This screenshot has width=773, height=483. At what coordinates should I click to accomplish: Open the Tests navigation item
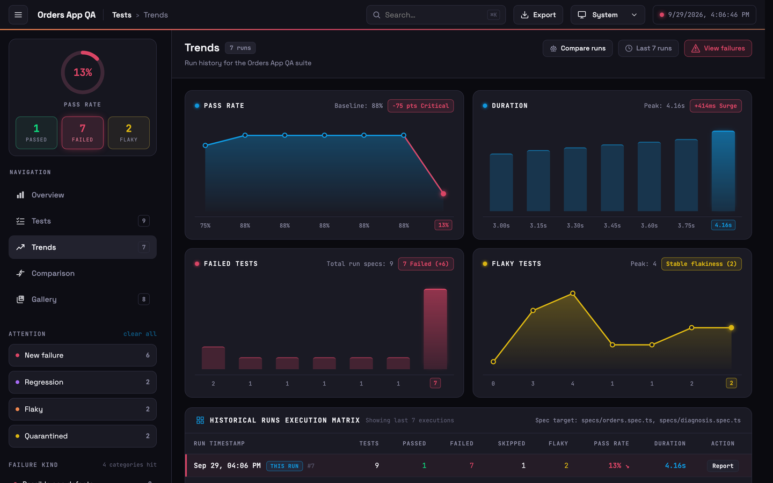pyautogui.click(x=83, y=221)
